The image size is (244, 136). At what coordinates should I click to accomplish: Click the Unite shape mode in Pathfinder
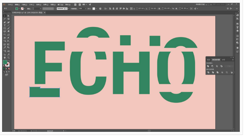208,66
